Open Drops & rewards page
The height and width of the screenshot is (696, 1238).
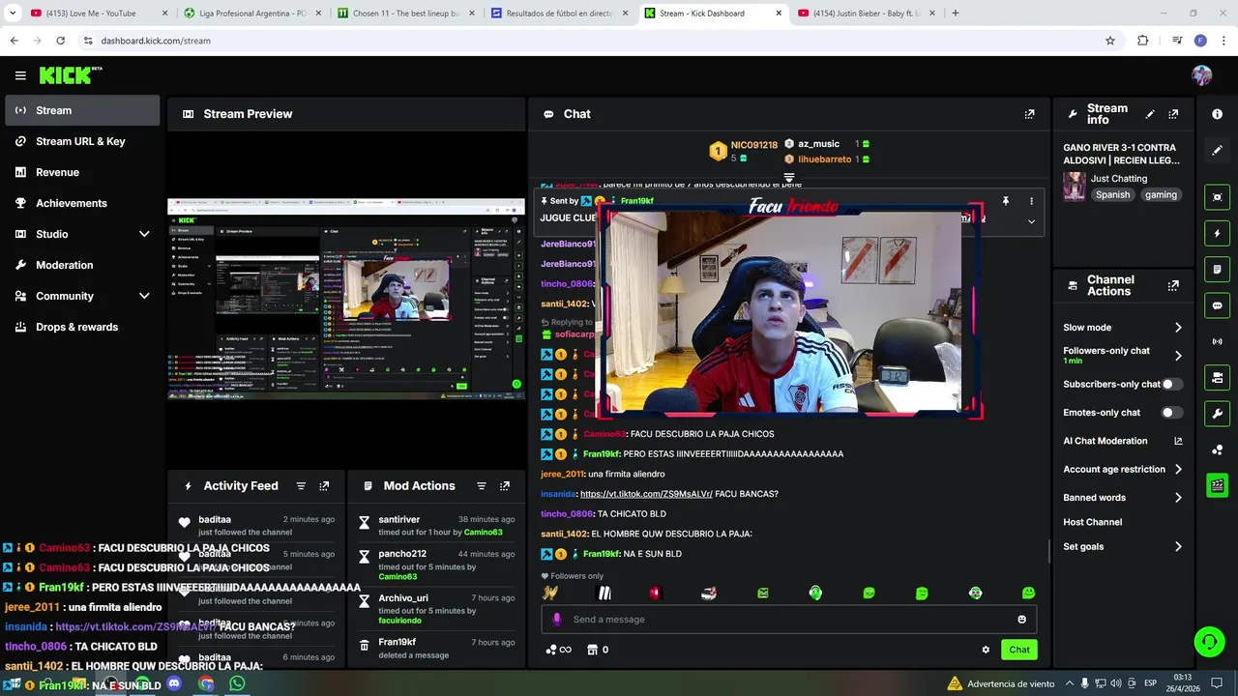(x=82, y=327)
